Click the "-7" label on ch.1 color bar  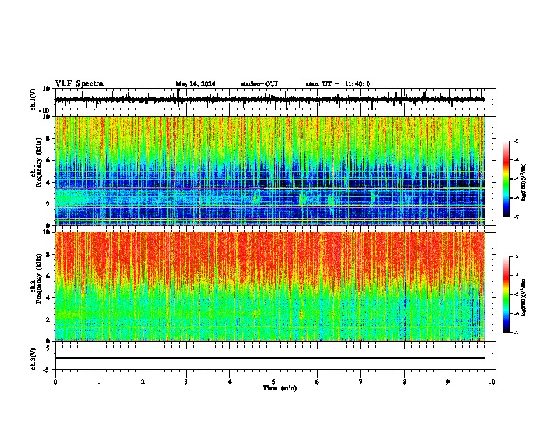click(x=516, y=217)
